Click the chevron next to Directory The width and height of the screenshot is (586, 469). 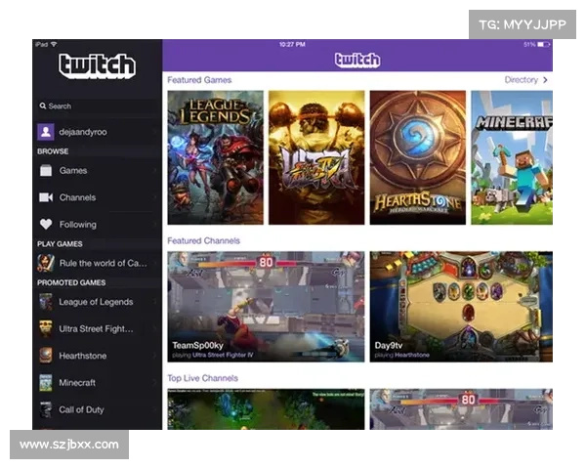coord(545,80)
